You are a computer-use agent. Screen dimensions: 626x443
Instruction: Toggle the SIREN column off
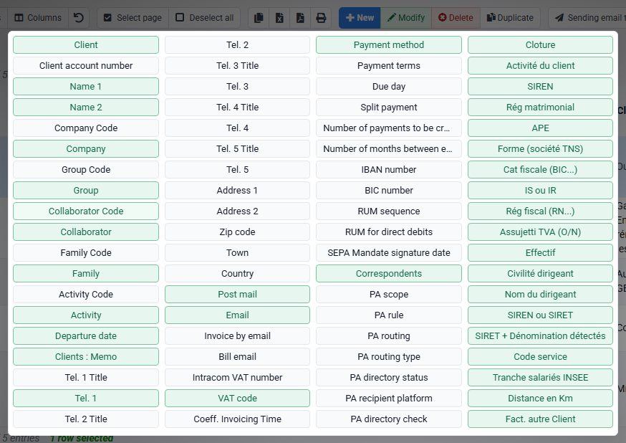point(540,86)
